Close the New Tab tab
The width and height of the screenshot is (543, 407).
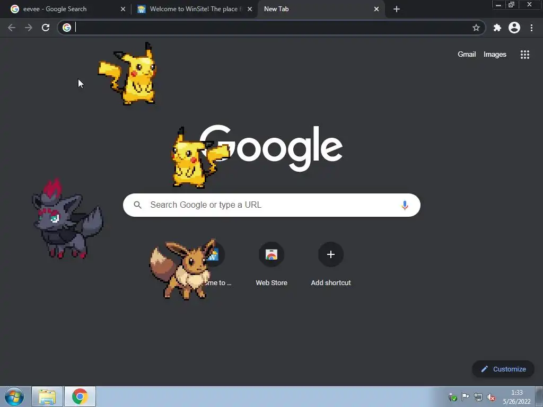click(x=376, y=9)
